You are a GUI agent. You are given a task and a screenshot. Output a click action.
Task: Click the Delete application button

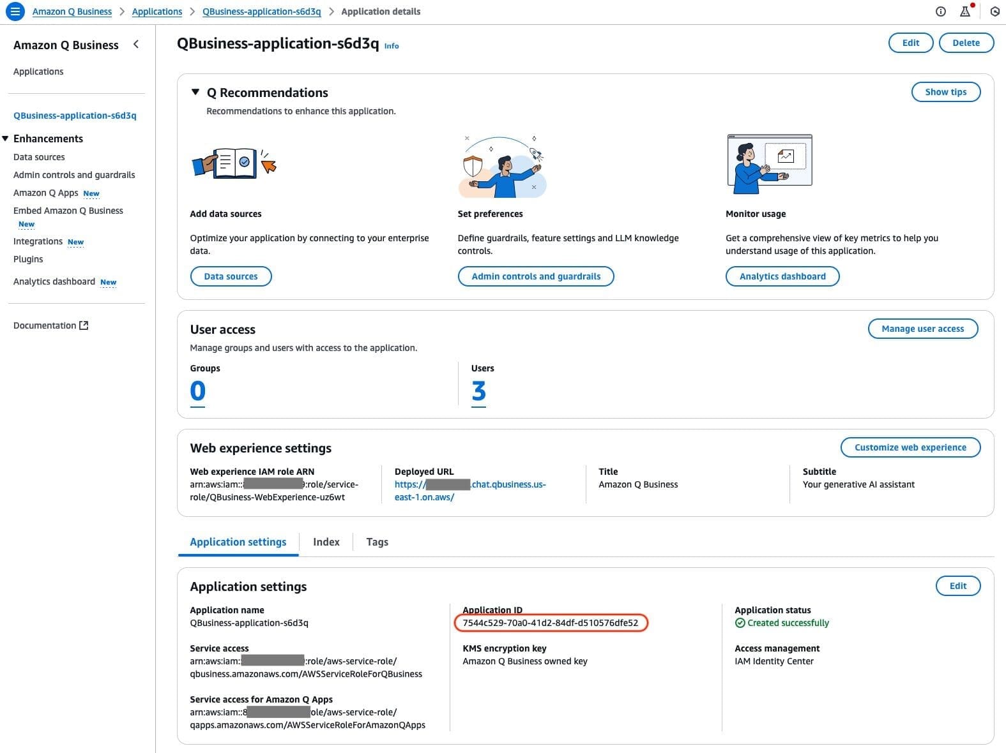pos(966,43)
